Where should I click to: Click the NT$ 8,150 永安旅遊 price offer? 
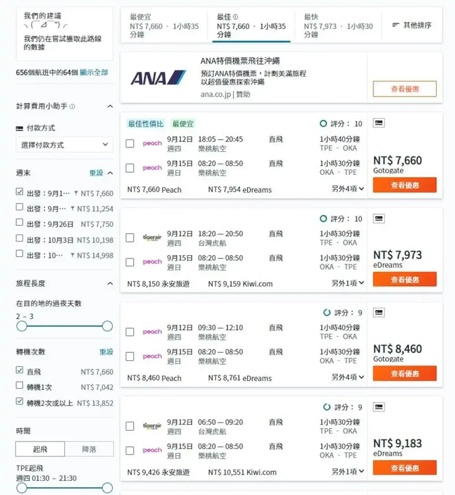(158, 284)
